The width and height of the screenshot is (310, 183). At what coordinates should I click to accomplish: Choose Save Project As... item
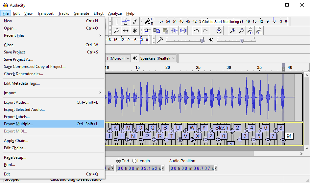(x=52, y=59)
